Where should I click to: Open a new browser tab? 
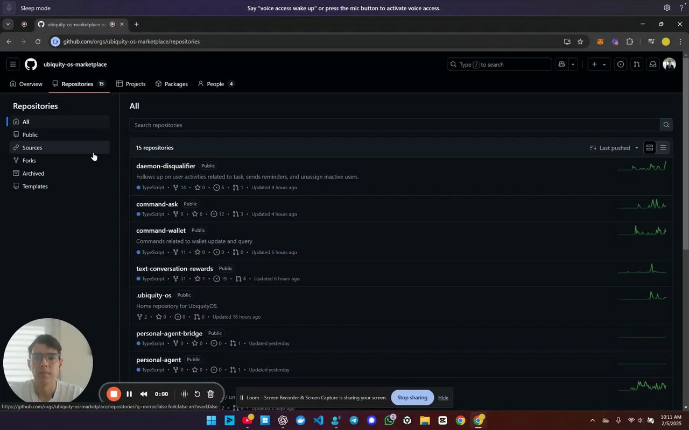click(x=136, y=24)
